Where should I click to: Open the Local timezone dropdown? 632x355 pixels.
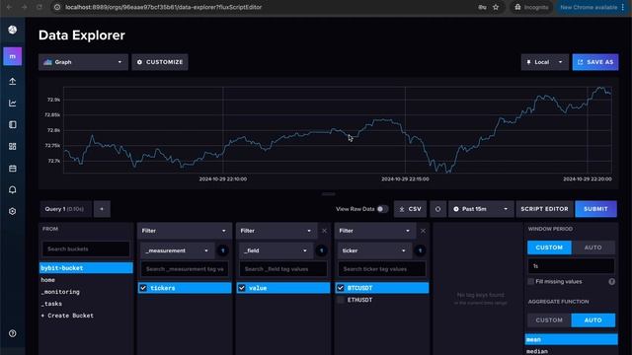(544, 62)
